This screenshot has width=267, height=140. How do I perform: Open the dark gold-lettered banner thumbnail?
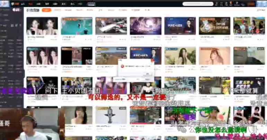tap(215, 26)
